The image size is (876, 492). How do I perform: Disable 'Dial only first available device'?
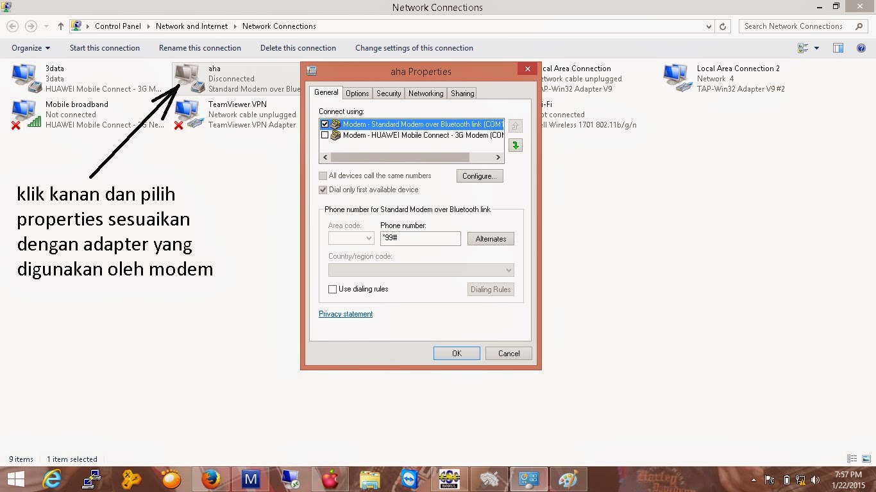[323, 190]
